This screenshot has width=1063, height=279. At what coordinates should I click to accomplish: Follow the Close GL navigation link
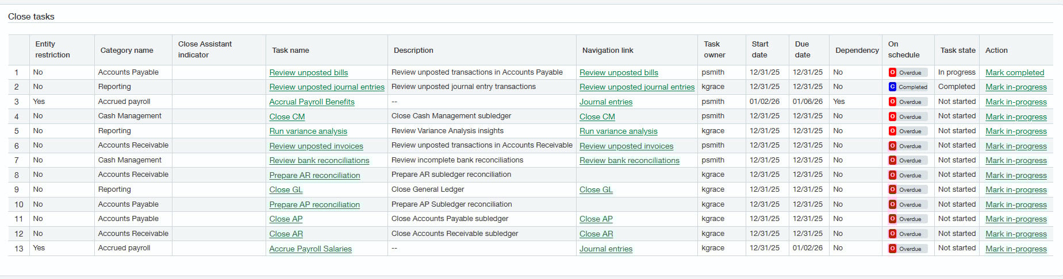pos(596,190)
